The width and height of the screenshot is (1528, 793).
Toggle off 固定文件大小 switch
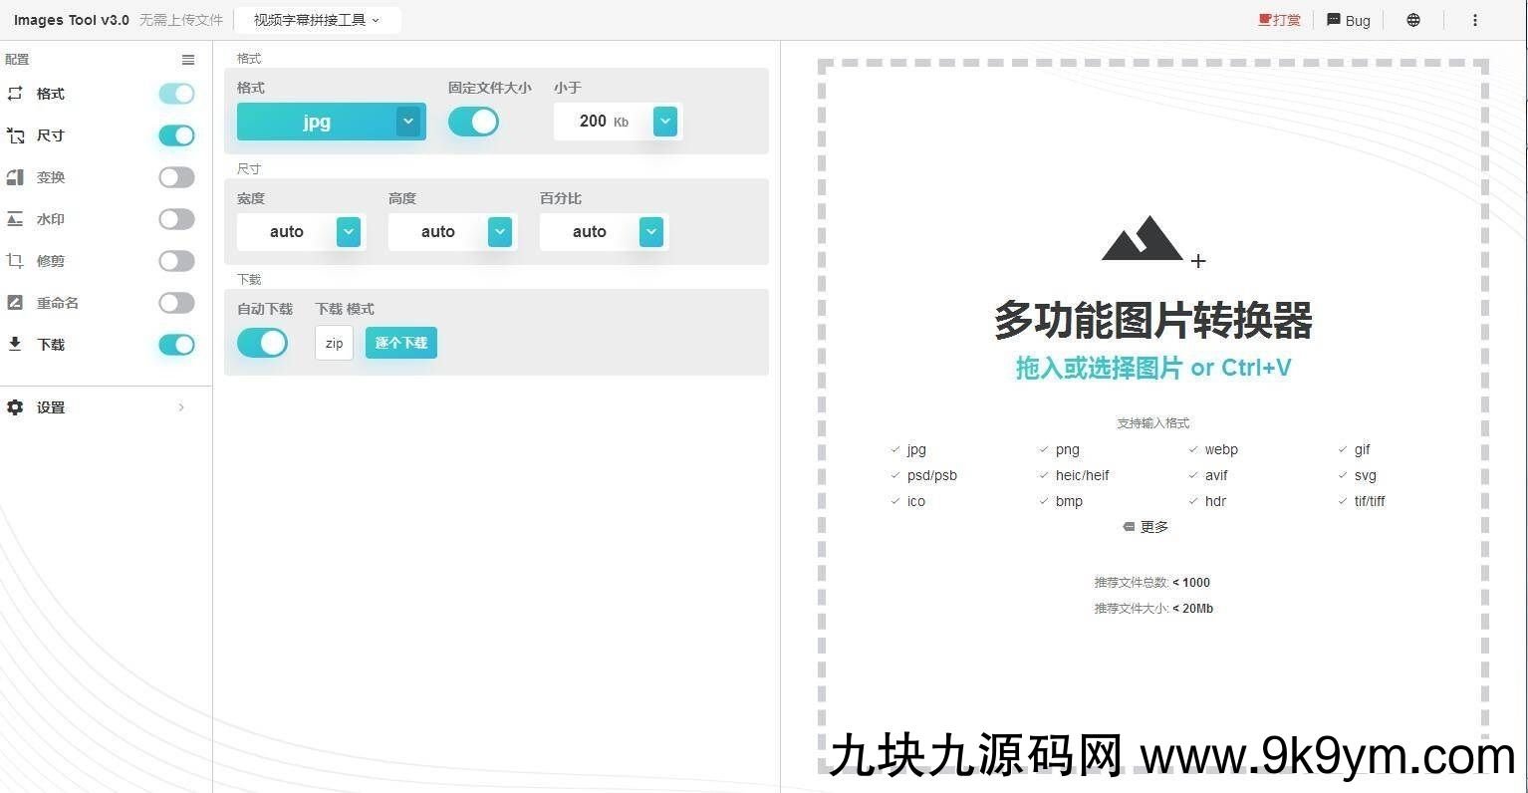pos(473,122)
